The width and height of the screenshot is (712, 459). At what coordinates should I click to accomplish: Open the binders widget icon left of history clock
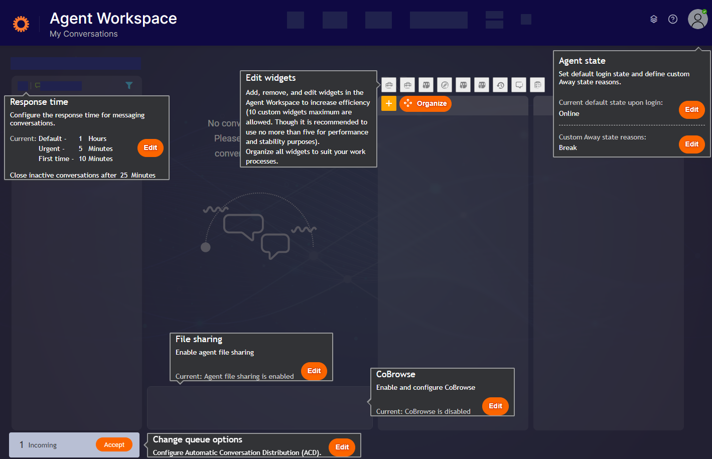[482, 85]
